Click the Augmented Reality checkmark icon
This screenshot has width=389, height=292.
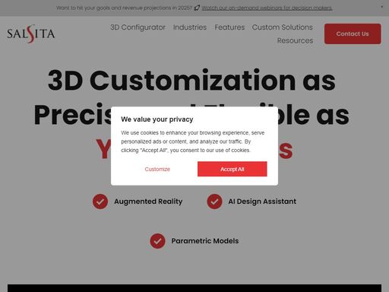click(x=100, y=202)
